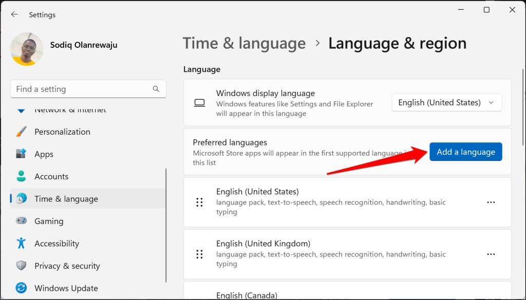Select the English (United Kingdom) language entry

coord(347,254)
